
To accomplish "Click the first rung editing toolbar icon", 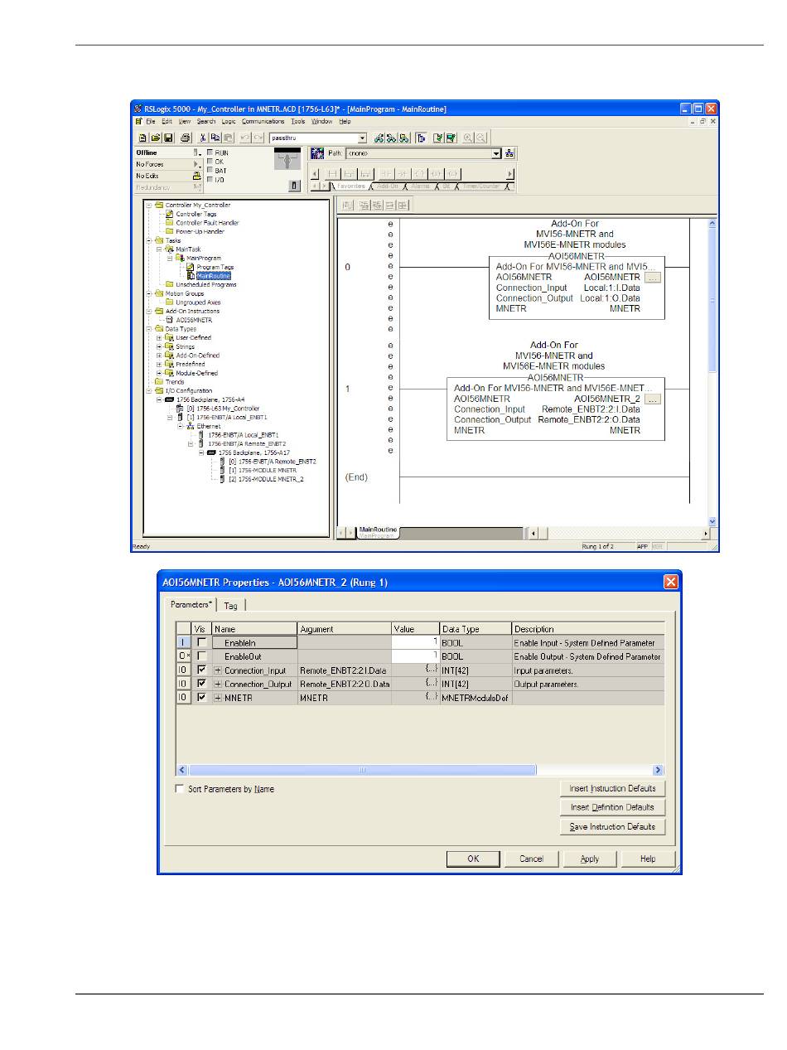I will [347, 206].
